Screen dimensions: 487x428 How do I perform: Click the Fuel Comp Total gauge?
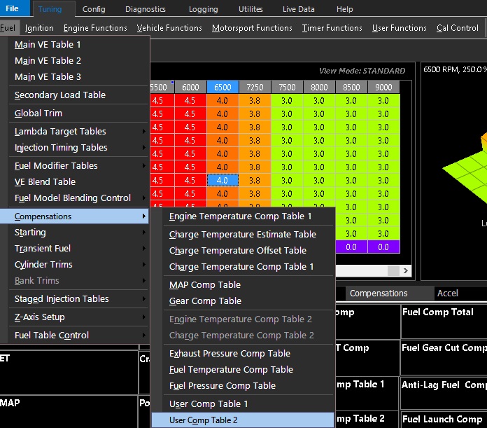click(x=443, y=321)
